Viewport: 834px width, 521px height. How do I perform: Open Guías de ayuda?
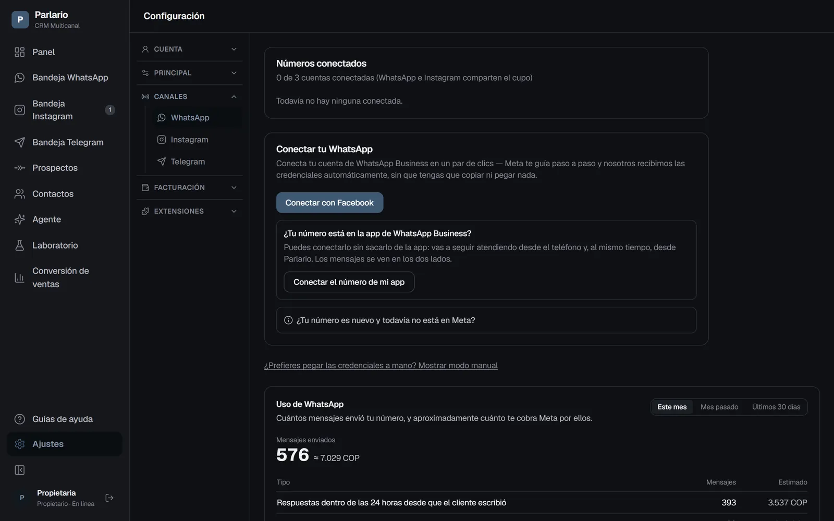click(65, 419)
